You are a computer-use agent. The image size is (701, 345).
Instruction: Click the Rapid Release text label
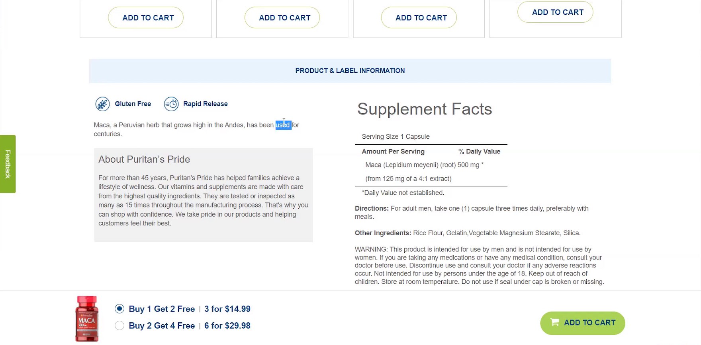[x=205, y=104]
